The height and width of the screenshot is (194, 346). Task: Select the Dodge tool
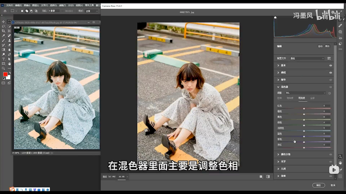click(x=3, y=55)
